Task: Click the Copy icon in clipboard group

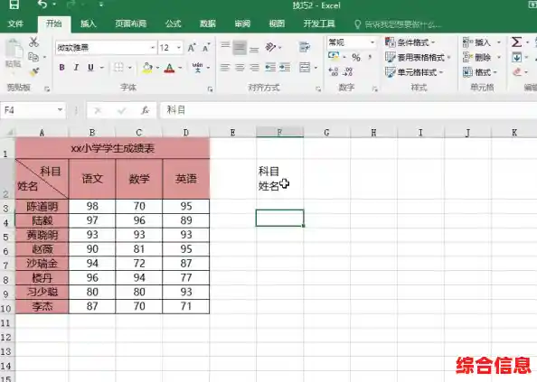Action: pos(33,57)
